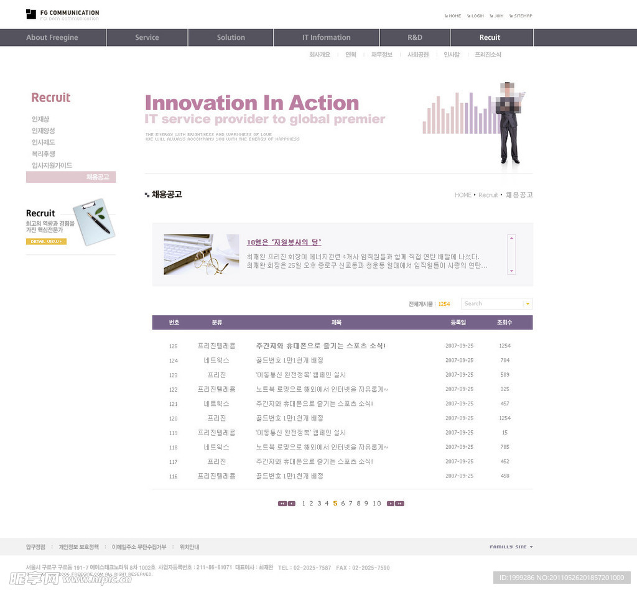Go to page 3
The width and height of the screenshot is (637, 590).
coord(319,504)
